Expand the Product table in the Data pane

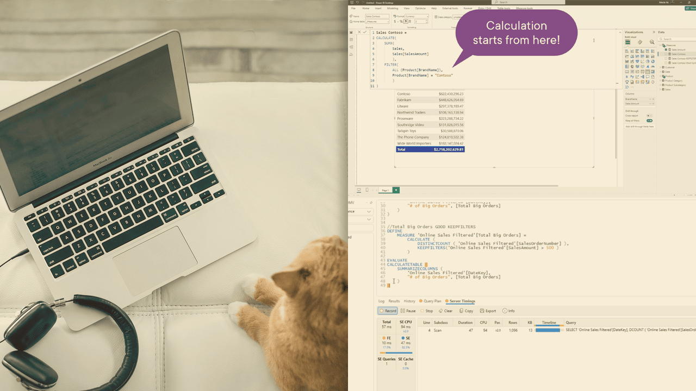[x=660, y=76]
